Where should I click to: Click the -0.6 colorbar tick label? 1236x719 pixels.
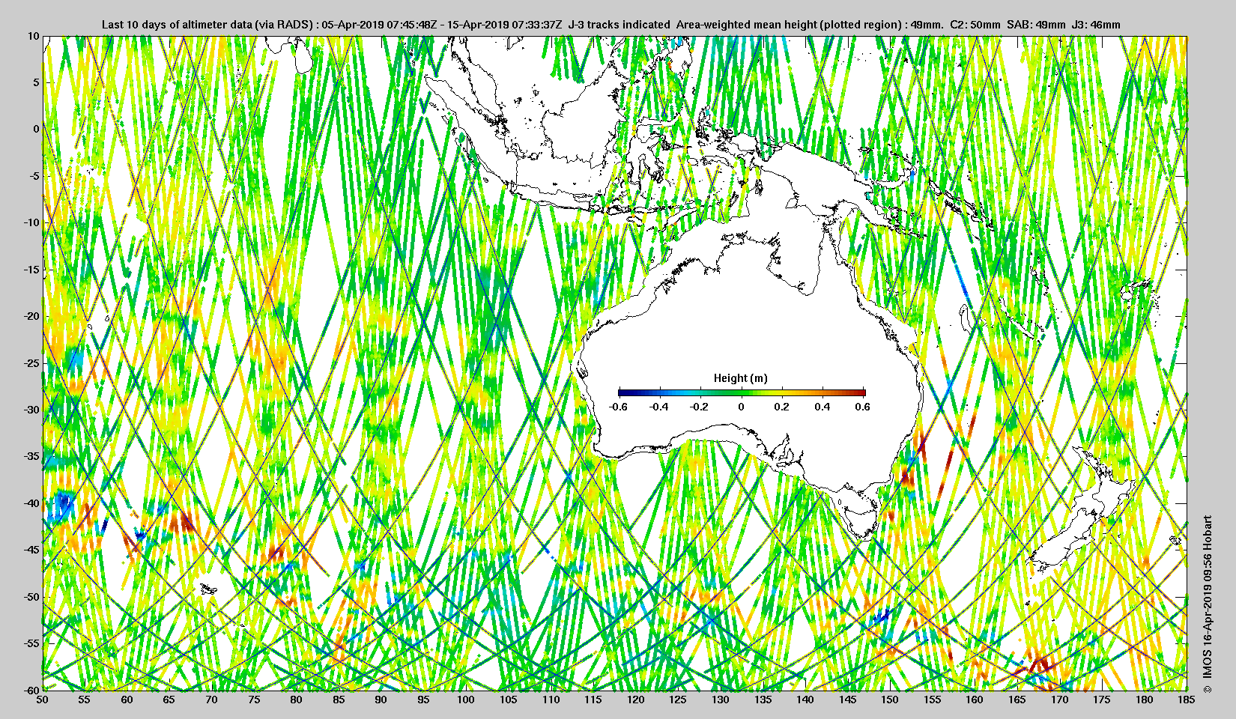click(618, 407)
